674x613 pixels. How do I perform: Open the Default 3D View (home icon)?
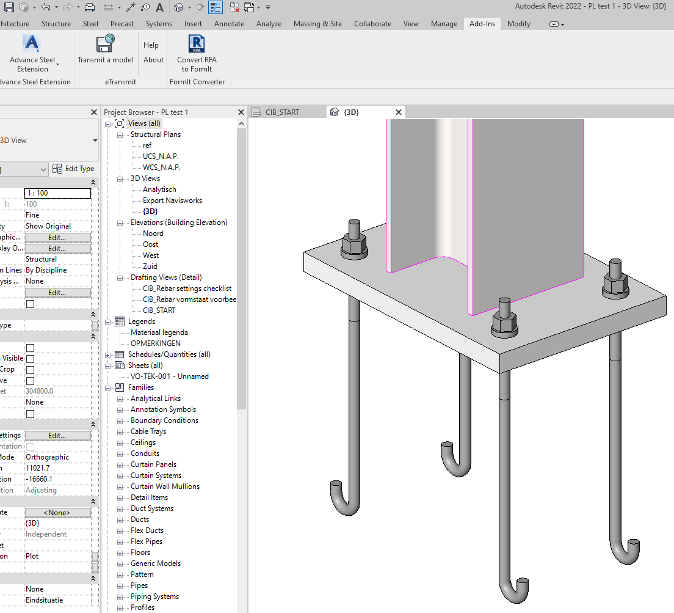click(178, 7)
